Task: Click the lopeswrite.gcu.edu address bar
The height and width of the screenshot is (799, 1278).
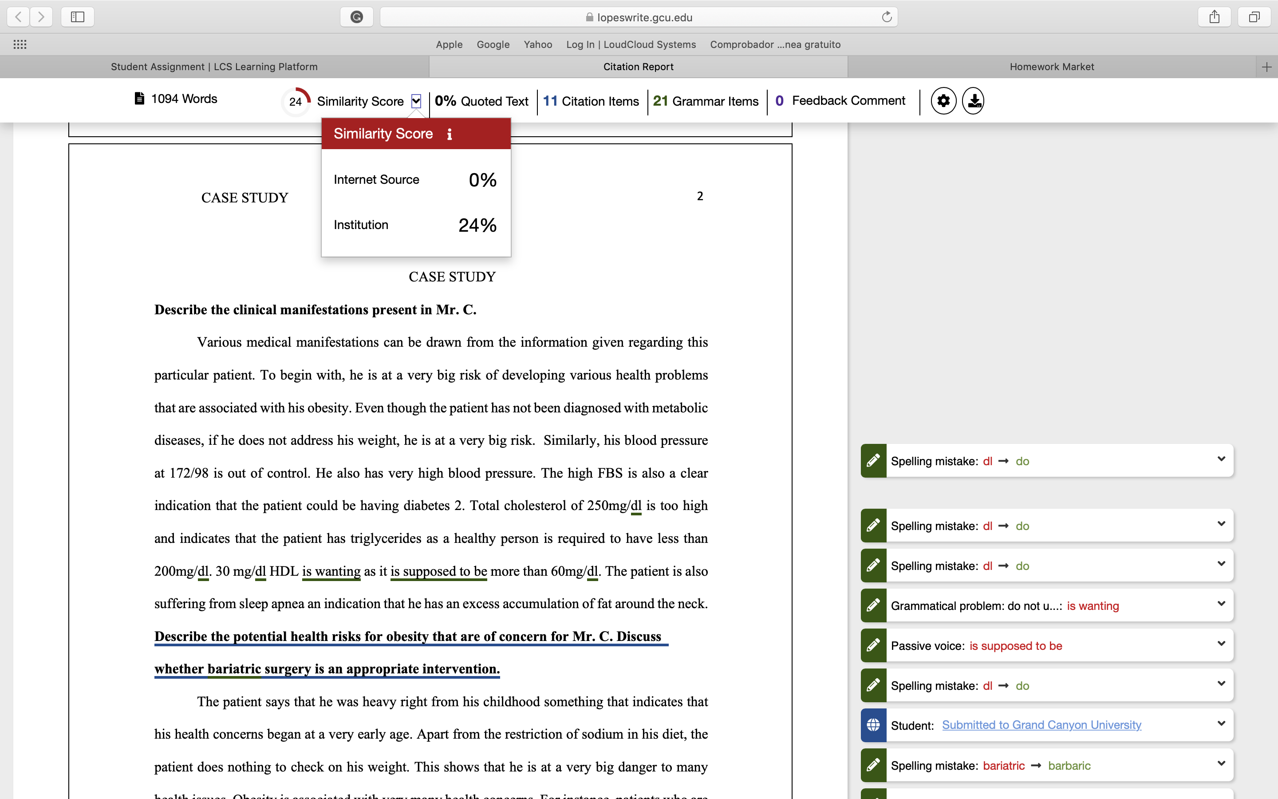Action: click(x=639, y=17)
